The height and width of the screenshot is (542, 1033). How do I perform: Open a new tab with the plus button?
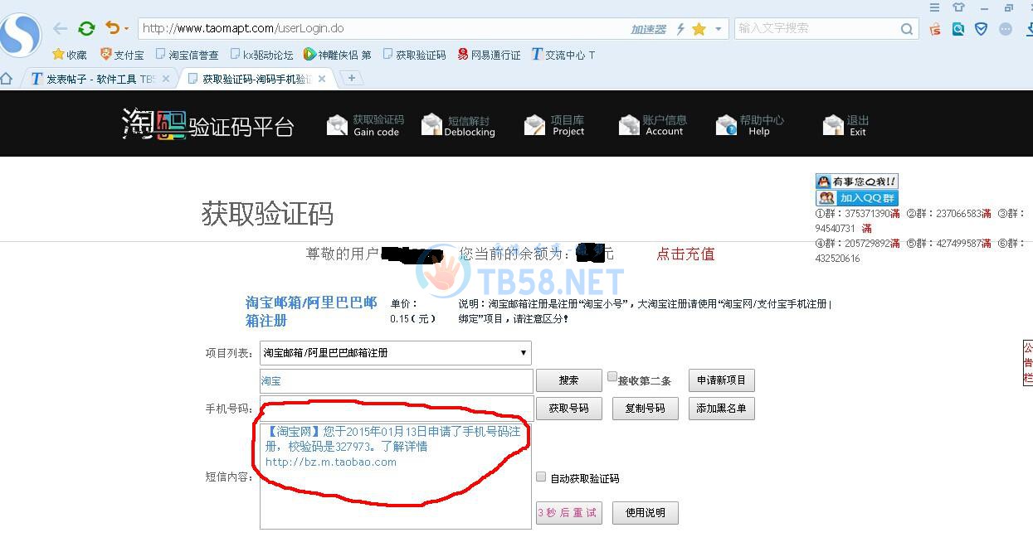coord(352,78)
